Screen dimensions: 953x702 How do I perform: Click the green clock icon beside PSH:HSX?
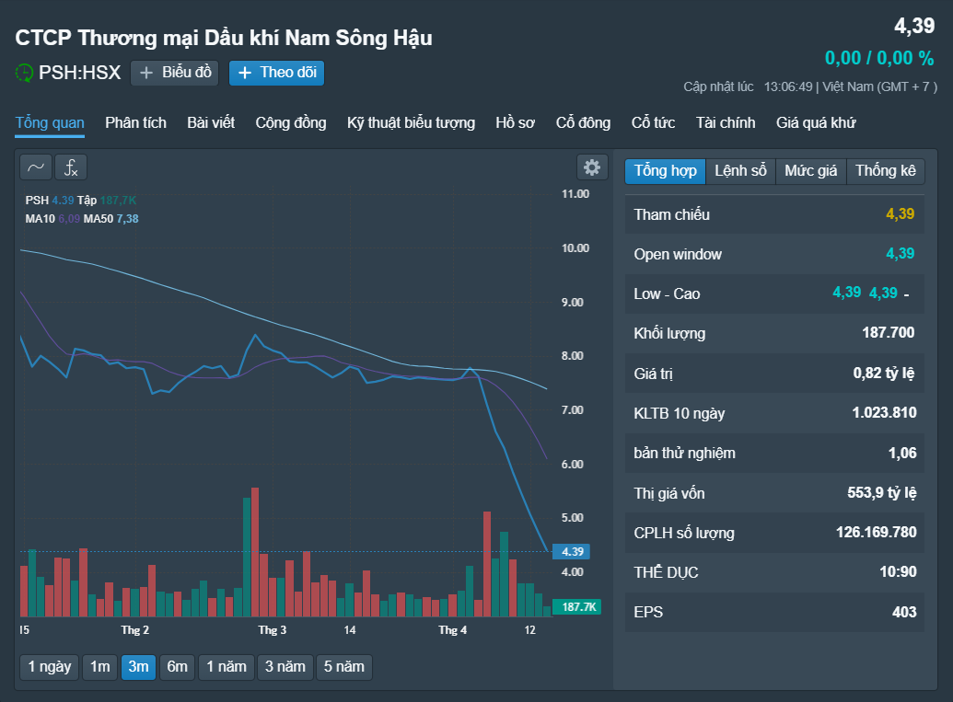[24, 73]
